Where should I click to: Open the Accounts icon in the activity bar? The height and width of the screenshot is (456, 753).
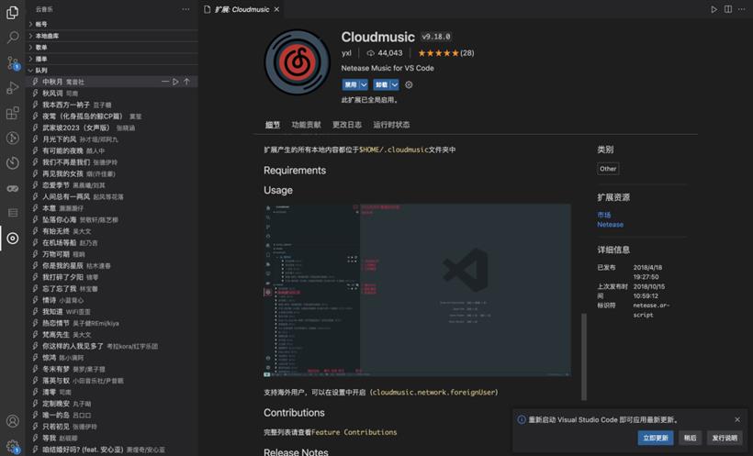tap(13, 421)
